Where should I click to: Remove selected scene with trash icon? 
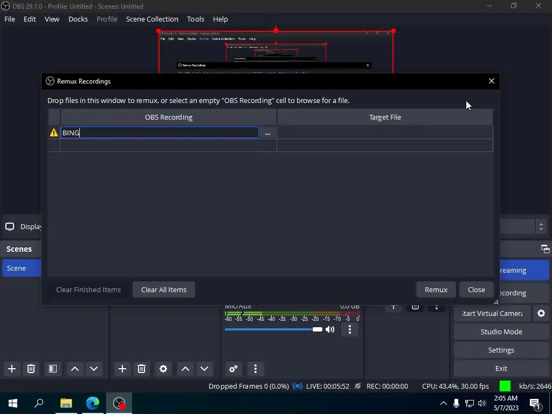(31, 369)
